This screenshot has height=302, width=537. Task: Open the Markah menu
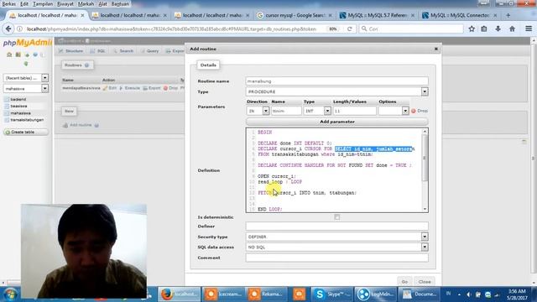[x=86, y=3]
